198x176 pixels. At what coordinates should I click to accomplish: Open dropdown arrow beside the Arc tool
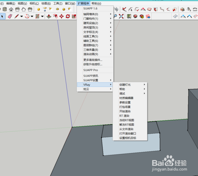coord(32,16)
